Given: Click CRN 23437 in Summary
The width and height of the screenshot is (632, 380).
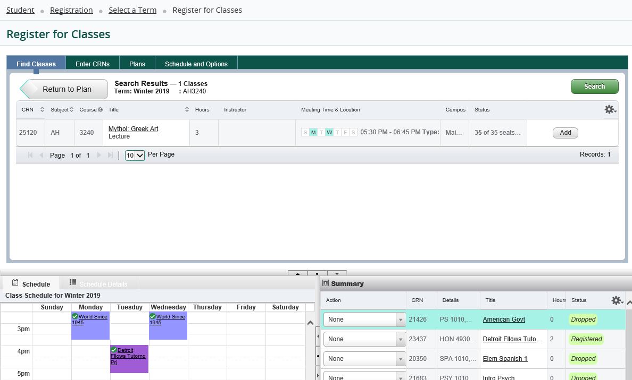Looking at the screenshot, I should point(418,339).
